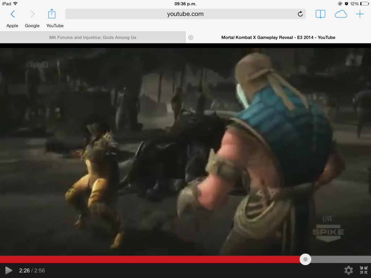
Task: Tap the Mortal Kombat video frame
Action: pyautogui.click(x=185, y=151)
